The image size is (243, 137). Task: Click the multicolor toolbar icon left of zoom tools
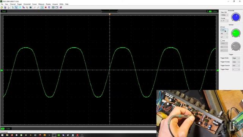[24, 8]
